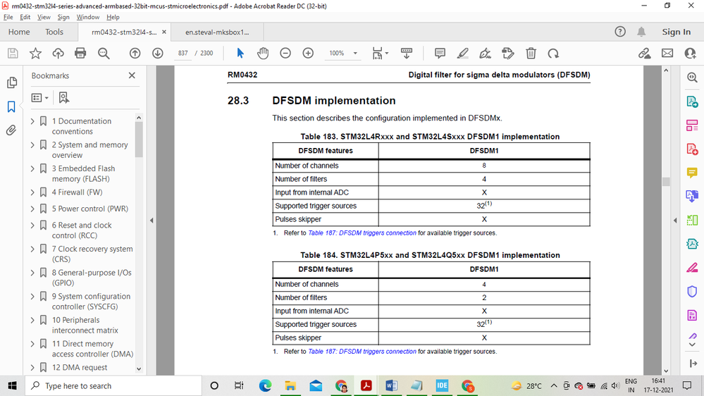Expand the 4 Firewall (FW) bookmark

click(x=32, y=192)
